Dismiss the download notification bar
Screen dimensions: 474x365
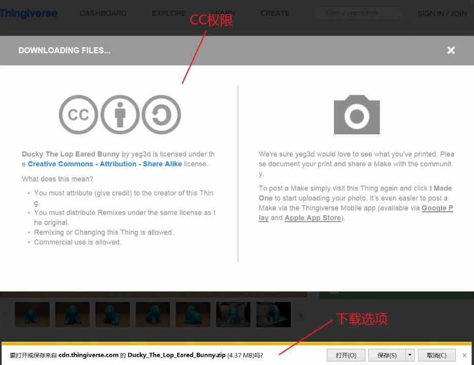point(464,355)
